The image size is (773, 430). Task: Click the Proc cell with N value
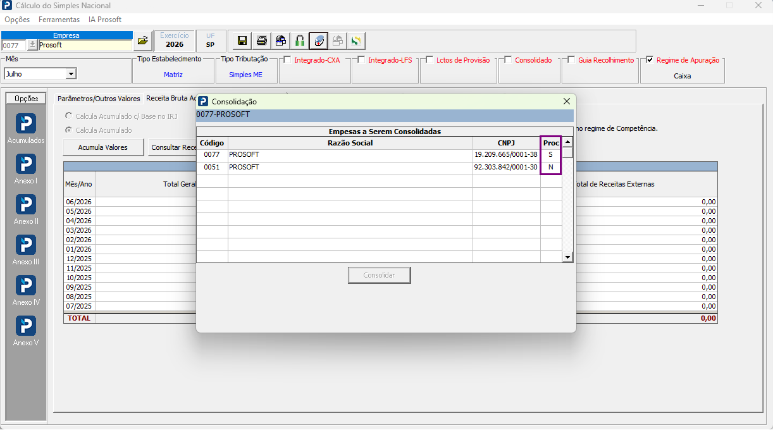pyautogui.click(x=551, y=168)
